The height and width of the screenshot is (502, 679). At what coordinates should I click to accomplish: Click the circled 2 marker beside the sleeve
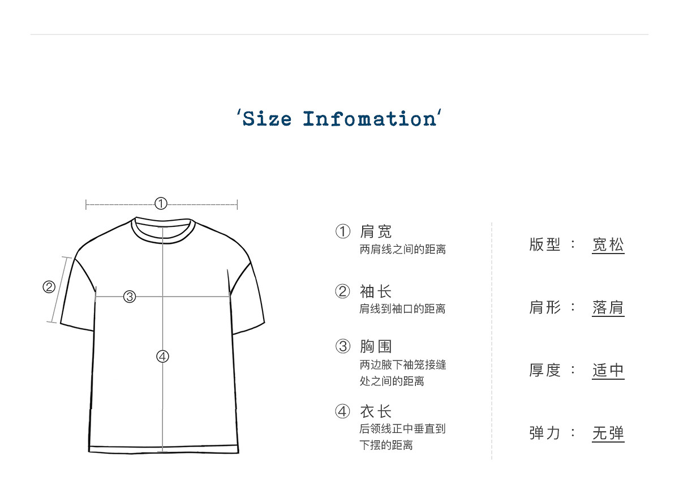pos(49,287)
